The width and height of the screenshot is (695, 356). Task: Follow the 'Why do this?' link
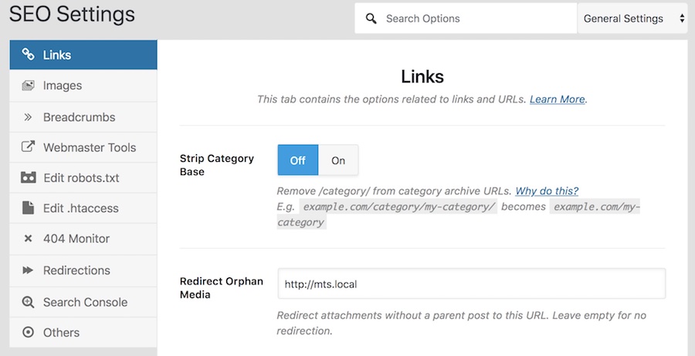pyautogui.click(x=547, y=191)
